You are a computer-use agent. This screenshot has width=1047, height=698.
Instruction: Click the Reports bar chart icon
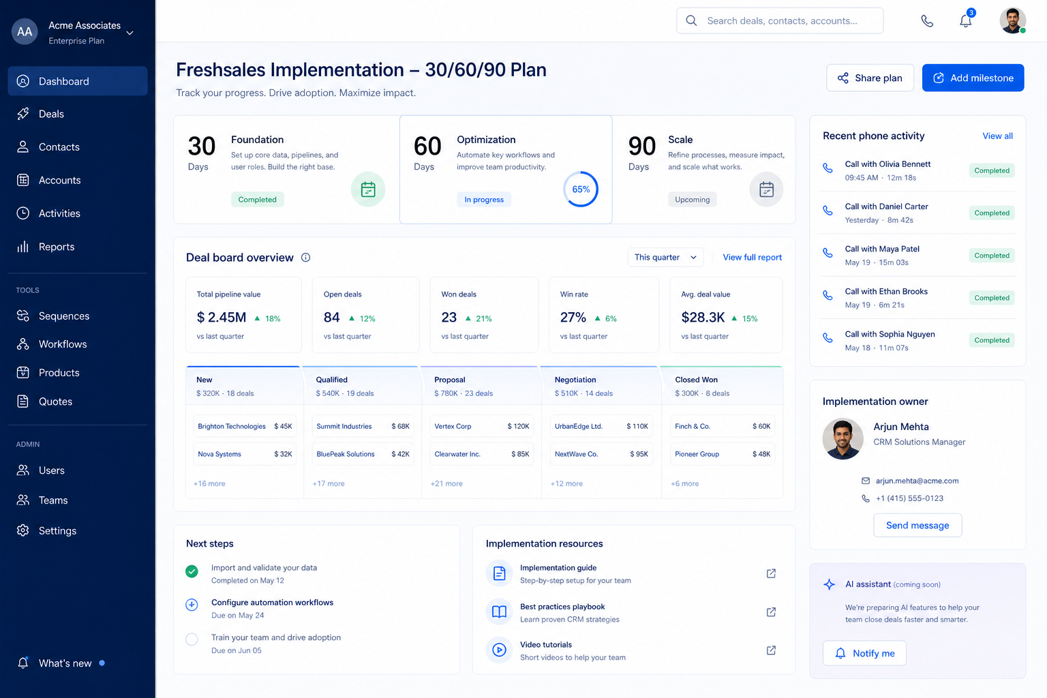pyautogui.click(x=23, y=247)
